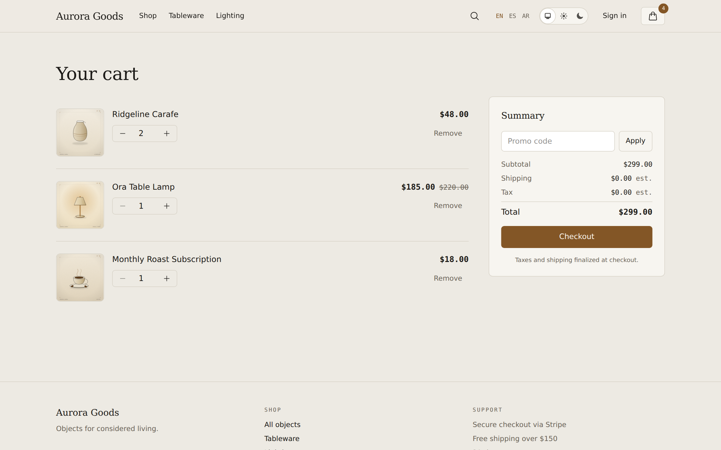The width and height of the screenshot is (721, 450).
Task: Click Ridgeline Carafe quantity value 2
Action: (141, 133)
